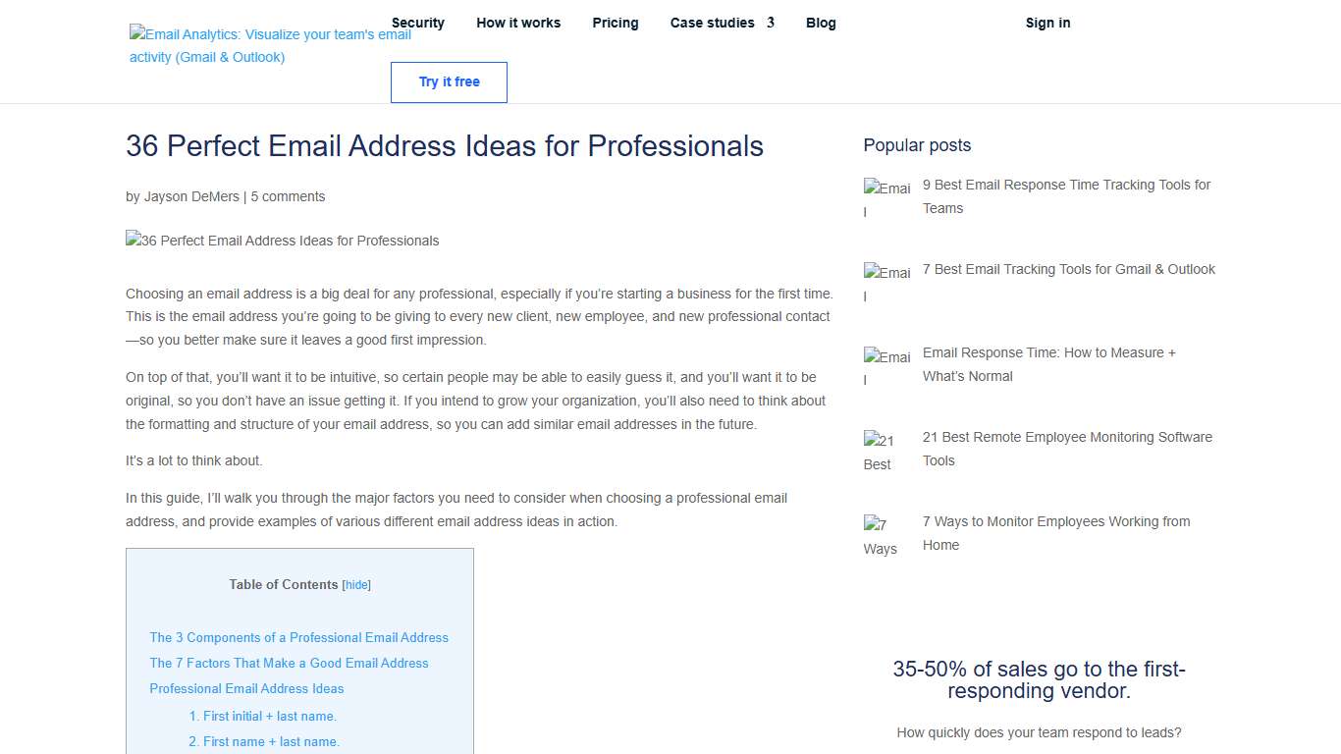Image resolution: width=1341 pixels, height=754 pixels.
Task: Open "The 3 Components of a Professional Email Address"
Action: click(298, 637)
